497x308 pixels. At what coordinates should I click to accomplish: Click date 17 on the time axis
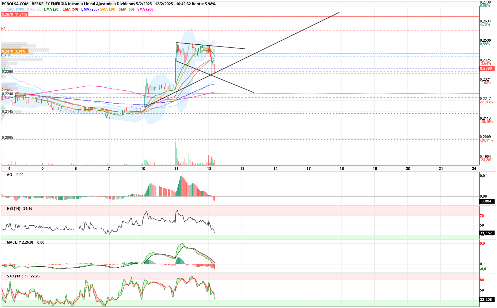pyautogui.click(x=309, y=169)
